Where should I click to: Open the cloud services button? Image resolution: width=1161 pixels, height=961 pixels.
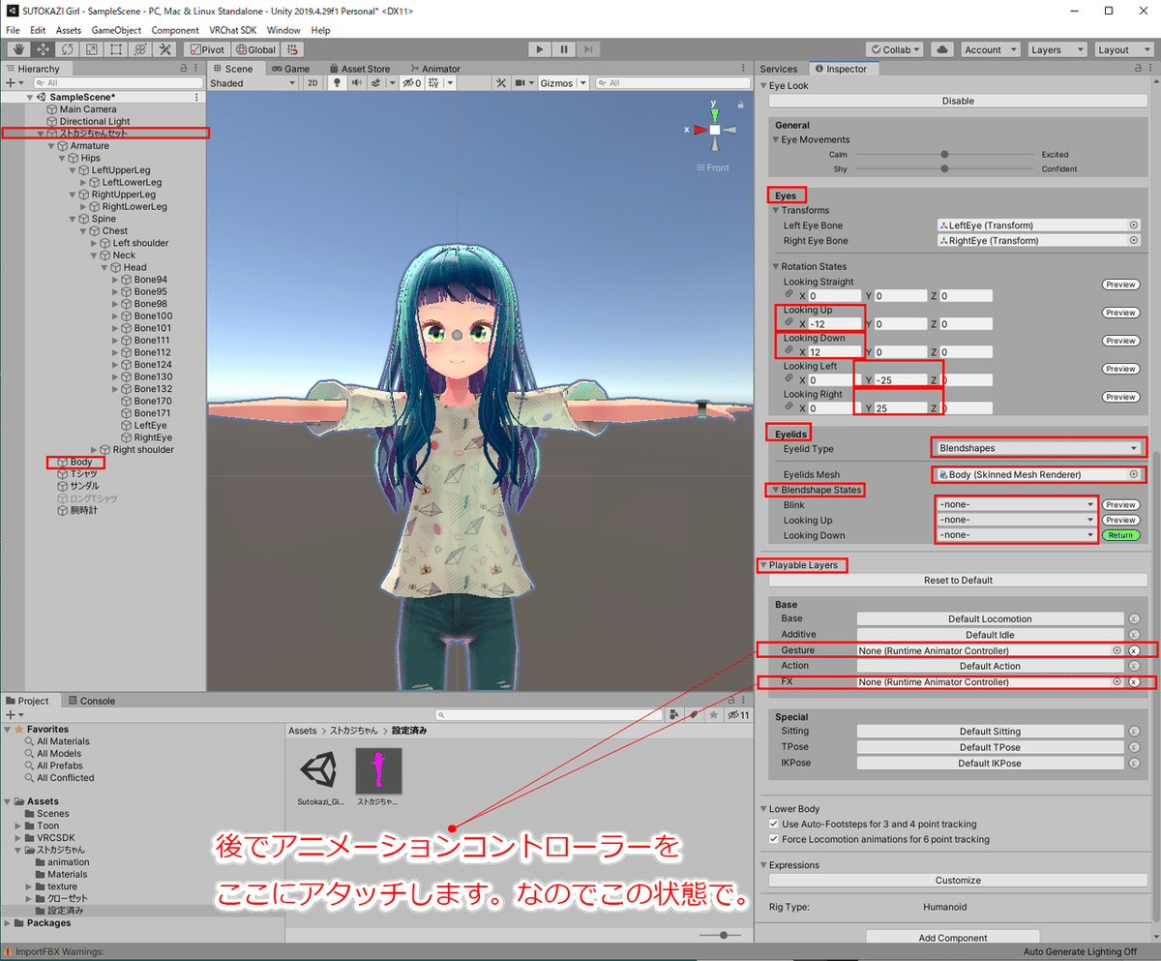[942, 49]
